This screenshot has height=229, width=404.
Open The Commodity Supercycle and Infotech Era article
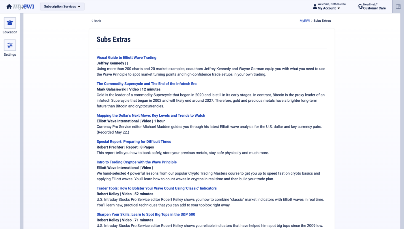[147, 84]
